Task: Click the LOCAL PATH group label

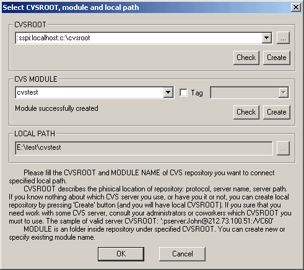Action: click(35, 134)
